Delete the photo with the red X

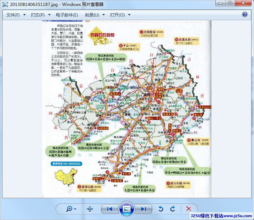pyautogui.click(x=189, y=209)
